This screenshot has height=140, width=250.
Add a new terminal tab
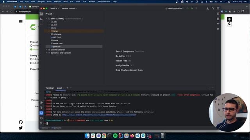[x=67, y=88]
